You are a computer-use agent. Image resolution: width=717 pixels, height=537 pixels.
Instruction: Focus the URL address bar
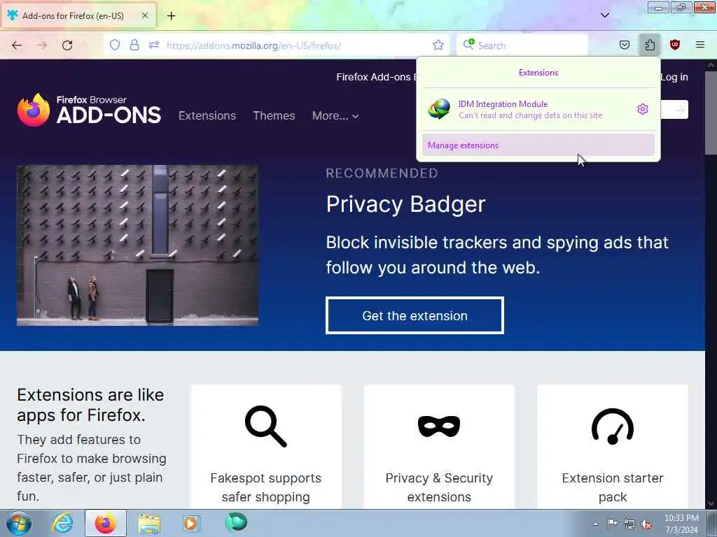tap(295, 45)
